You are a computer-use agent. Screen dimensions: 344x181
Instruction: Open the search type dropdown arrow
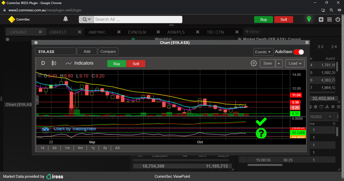click(89, 19)
